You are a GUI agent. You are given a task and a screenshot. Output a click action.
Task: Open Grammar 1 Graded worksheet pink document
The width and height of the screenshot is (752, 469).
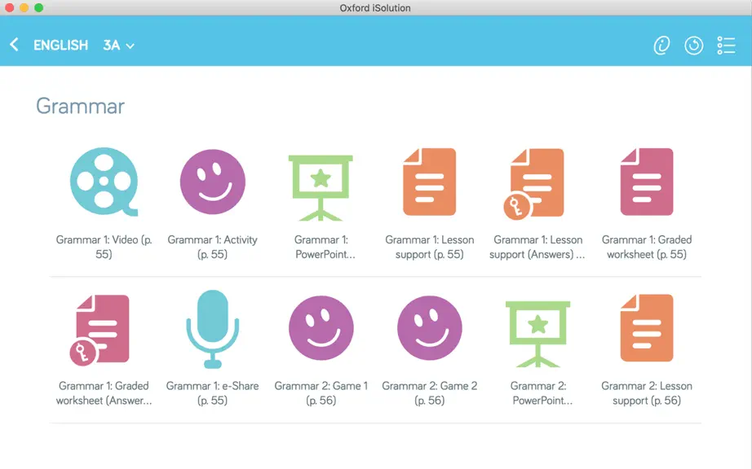[647, 182]
